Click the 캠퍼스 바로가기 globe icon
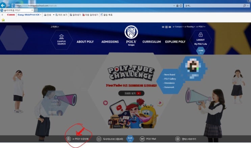Viewport: 251px width, 148px height. pyautogui.click(x=178, y=139)
